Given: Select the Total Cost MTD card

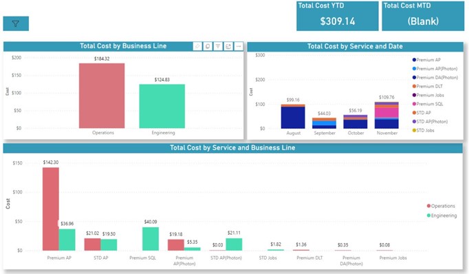Looking at the screenshot, I should 423,16.
